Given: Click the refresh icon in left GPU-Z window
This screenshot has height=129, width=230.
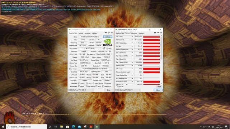Looking at the screenshot, I should point(109,33).
